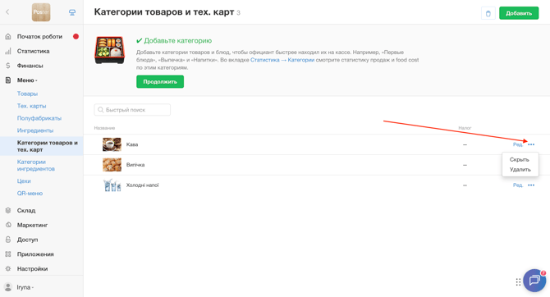Screen dimensions: 550x297
Task: Click the trash icon button in header
Action: coord(488,13)
